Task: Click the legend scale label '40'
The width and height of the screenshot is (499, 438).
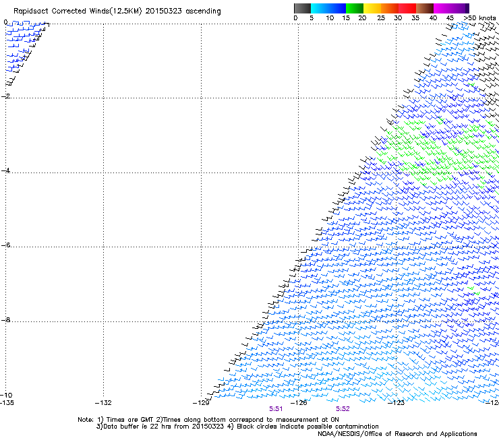Action: [433, 18]
